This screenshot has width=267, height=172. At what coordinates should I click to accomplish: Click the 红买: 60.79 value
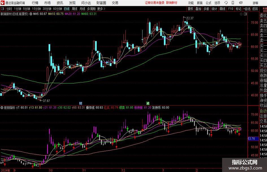click(111, 108)
